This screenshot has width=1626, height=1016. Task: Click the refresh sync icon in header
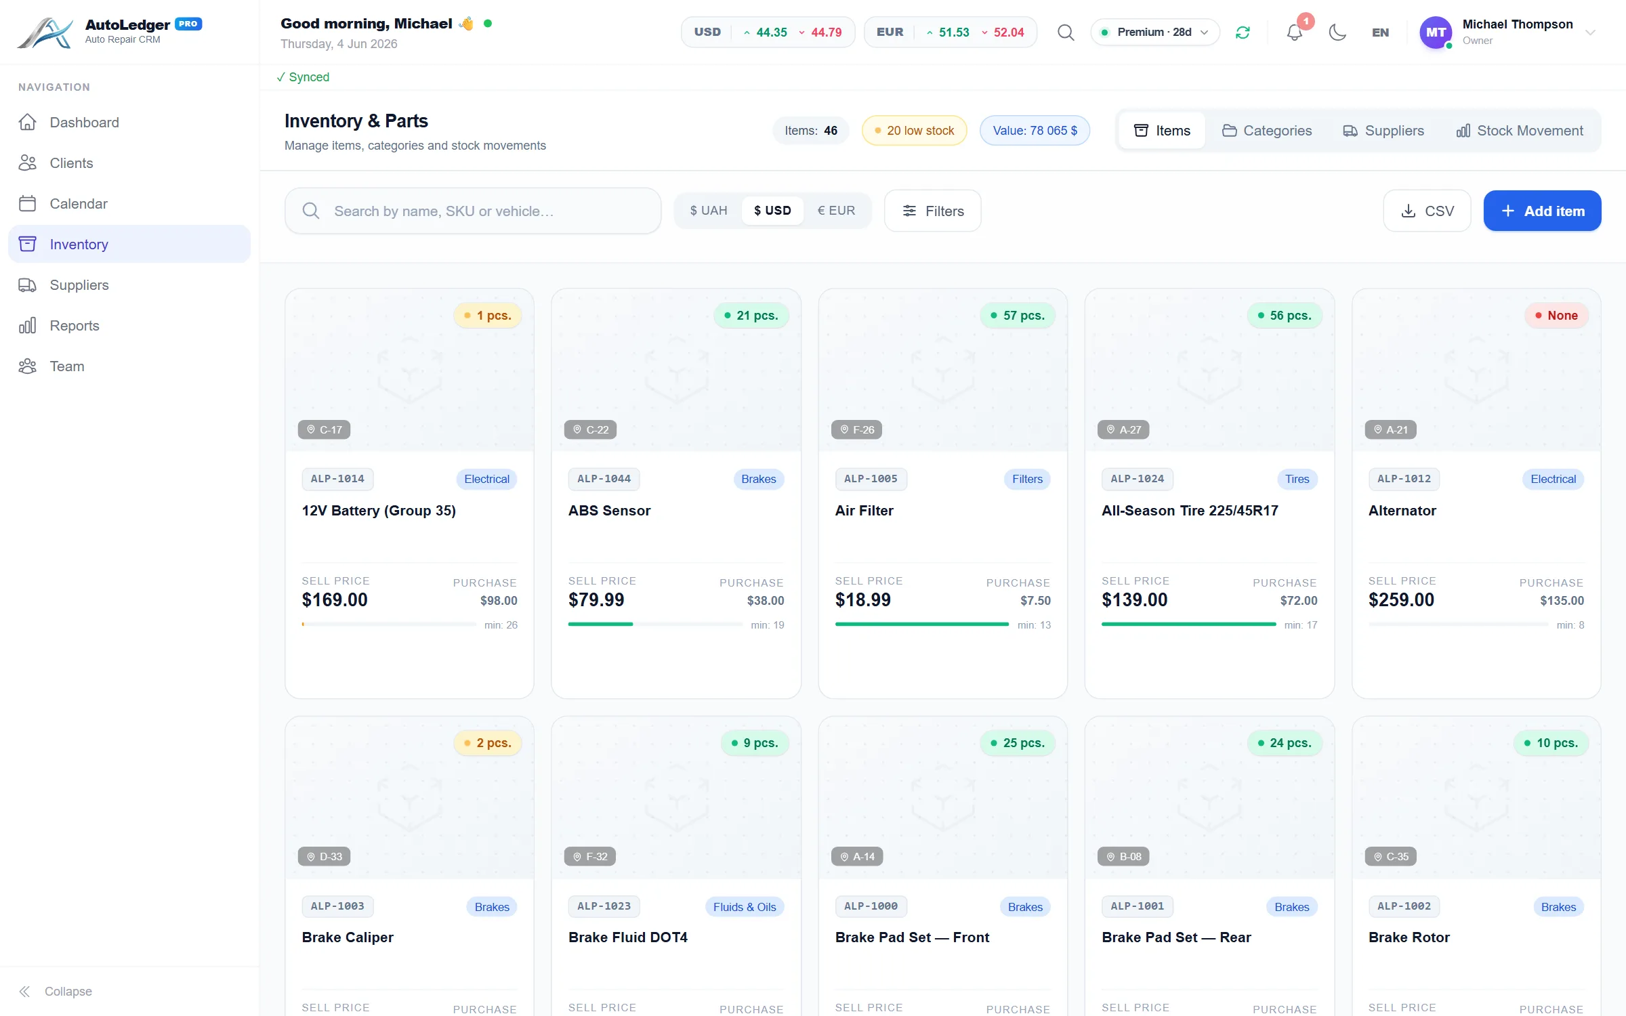click(x=1243, y=33)
